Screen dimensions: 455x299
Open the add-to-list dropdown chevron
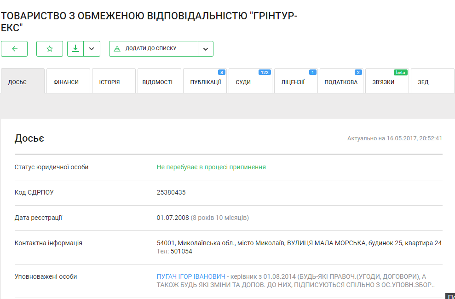pyautogui.click(x=206, y=49)
